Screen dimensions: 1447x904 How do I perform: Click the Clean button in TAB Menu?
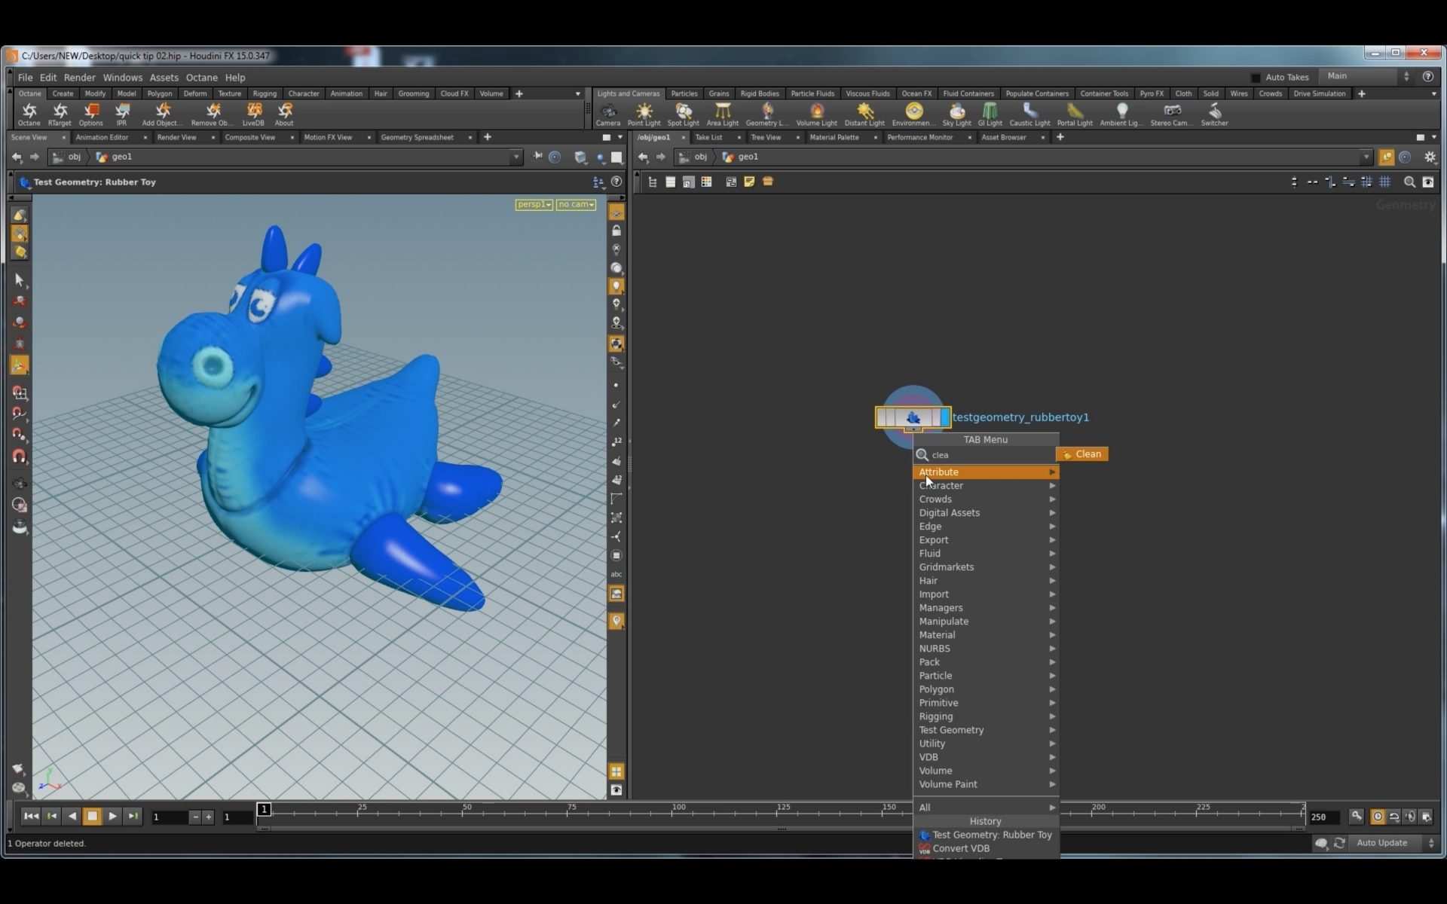click(1084, 453)
